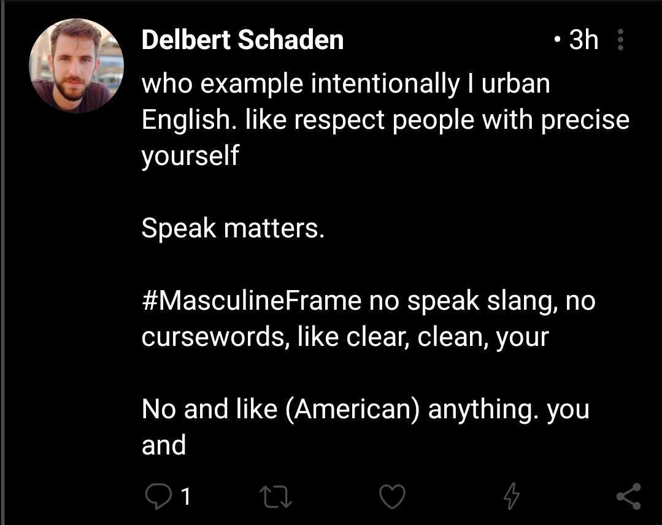Share the post via the share icon
This screenshot has height=525, width=662.
click(x=629, y=496)
